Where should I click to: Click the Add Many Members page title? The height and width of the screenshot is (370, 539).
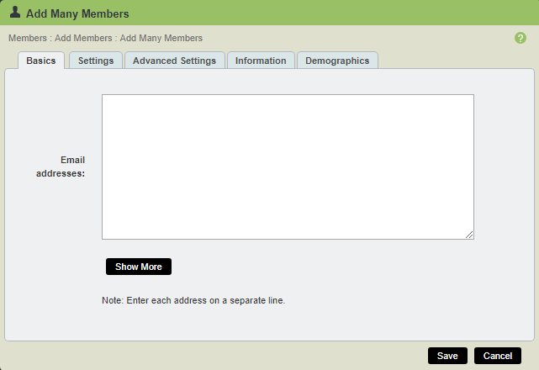77,13
